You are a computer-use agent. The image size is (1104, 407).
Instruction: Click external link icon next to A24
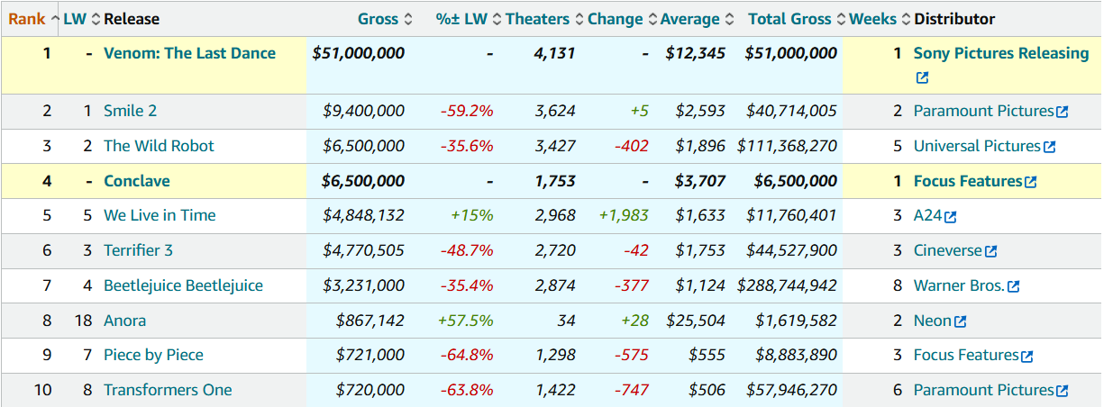click(x=950, y=216)
